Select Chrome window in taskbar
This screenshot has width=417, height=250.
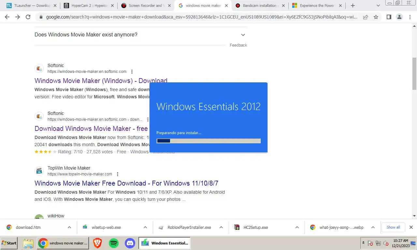(63, 243)
